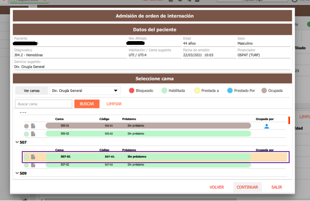Click LIMPIAR to clear bed search

click(x=114, y=104)
